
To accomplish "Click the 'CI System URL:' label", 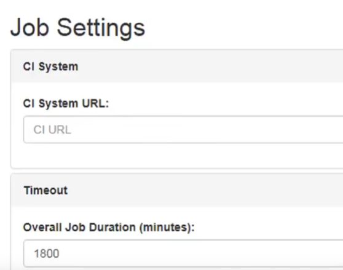I will click(x=66, y=103).
